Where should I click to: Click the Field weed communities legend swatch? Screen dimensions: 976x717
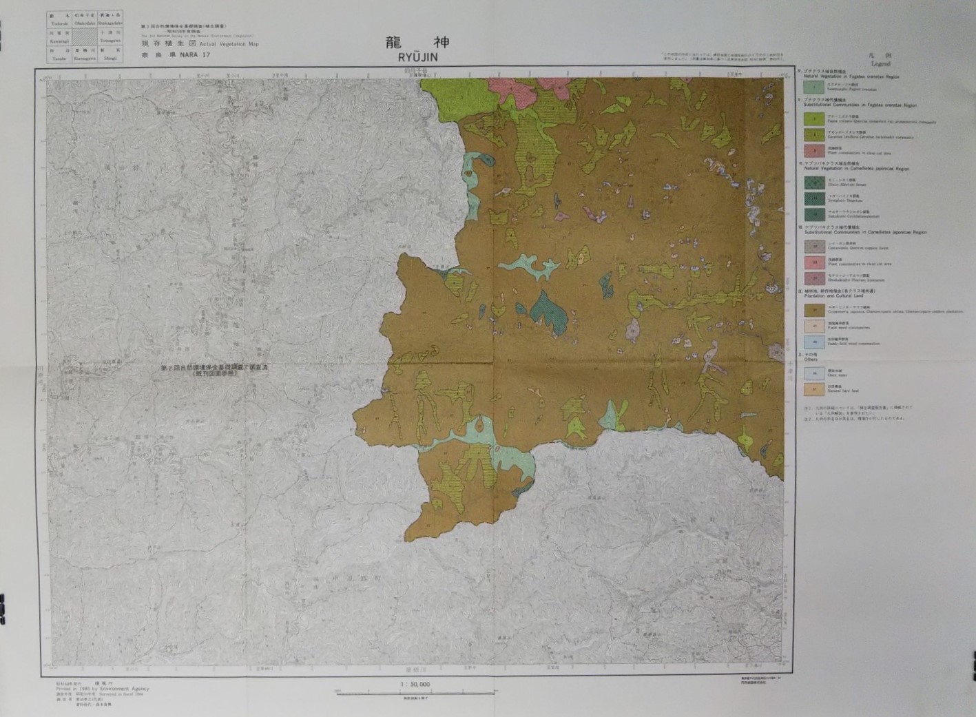point(813,325)
